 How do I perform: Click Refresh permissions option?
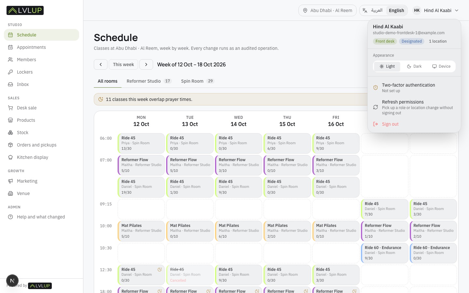414,107
